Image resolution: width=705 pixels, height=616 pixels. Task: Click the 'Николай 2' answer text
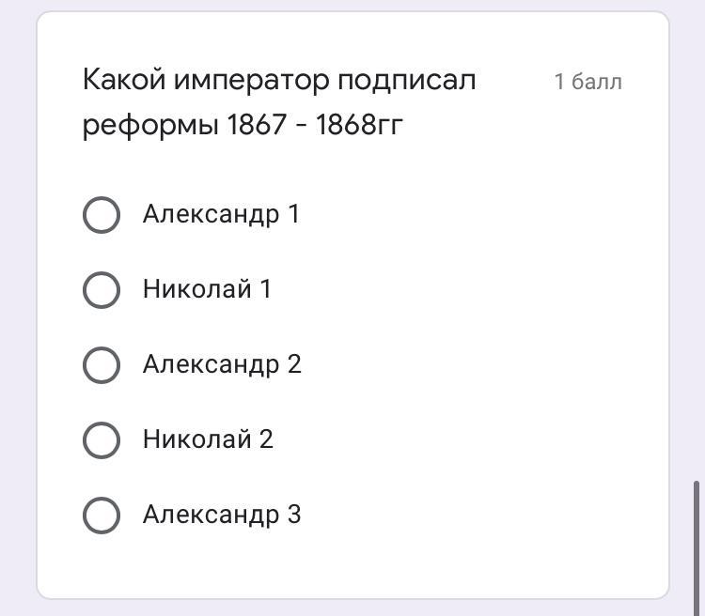coord(208,439)
